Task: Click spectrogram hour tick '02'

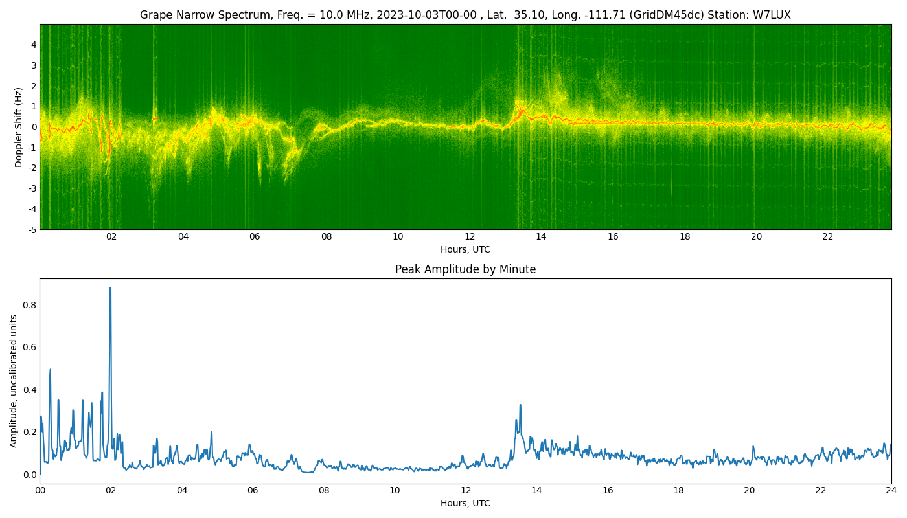Action: (111, 237)
